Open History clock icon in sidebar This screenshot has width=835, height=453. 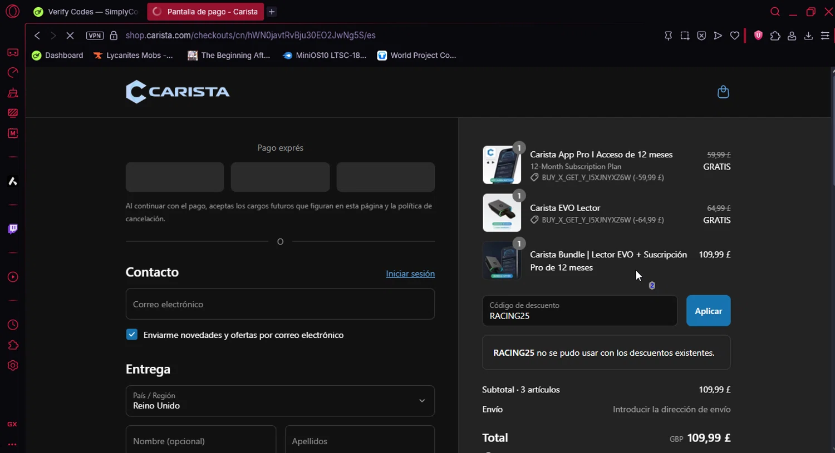pos(13,325)
